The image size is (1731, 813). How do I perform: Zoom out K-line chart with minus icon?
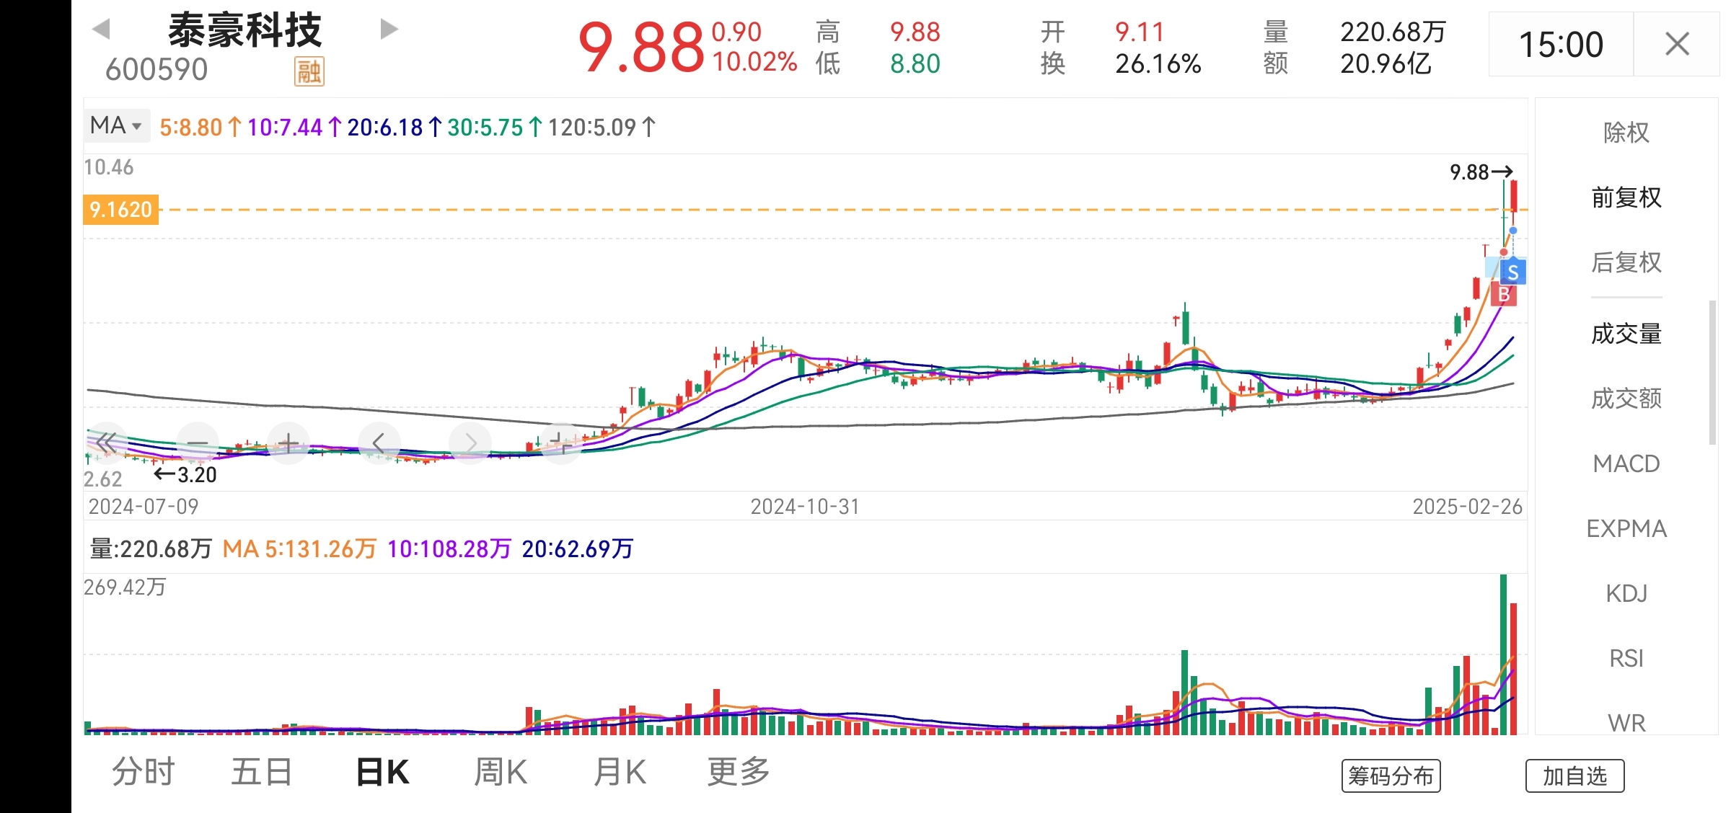(x=197, y=443)
